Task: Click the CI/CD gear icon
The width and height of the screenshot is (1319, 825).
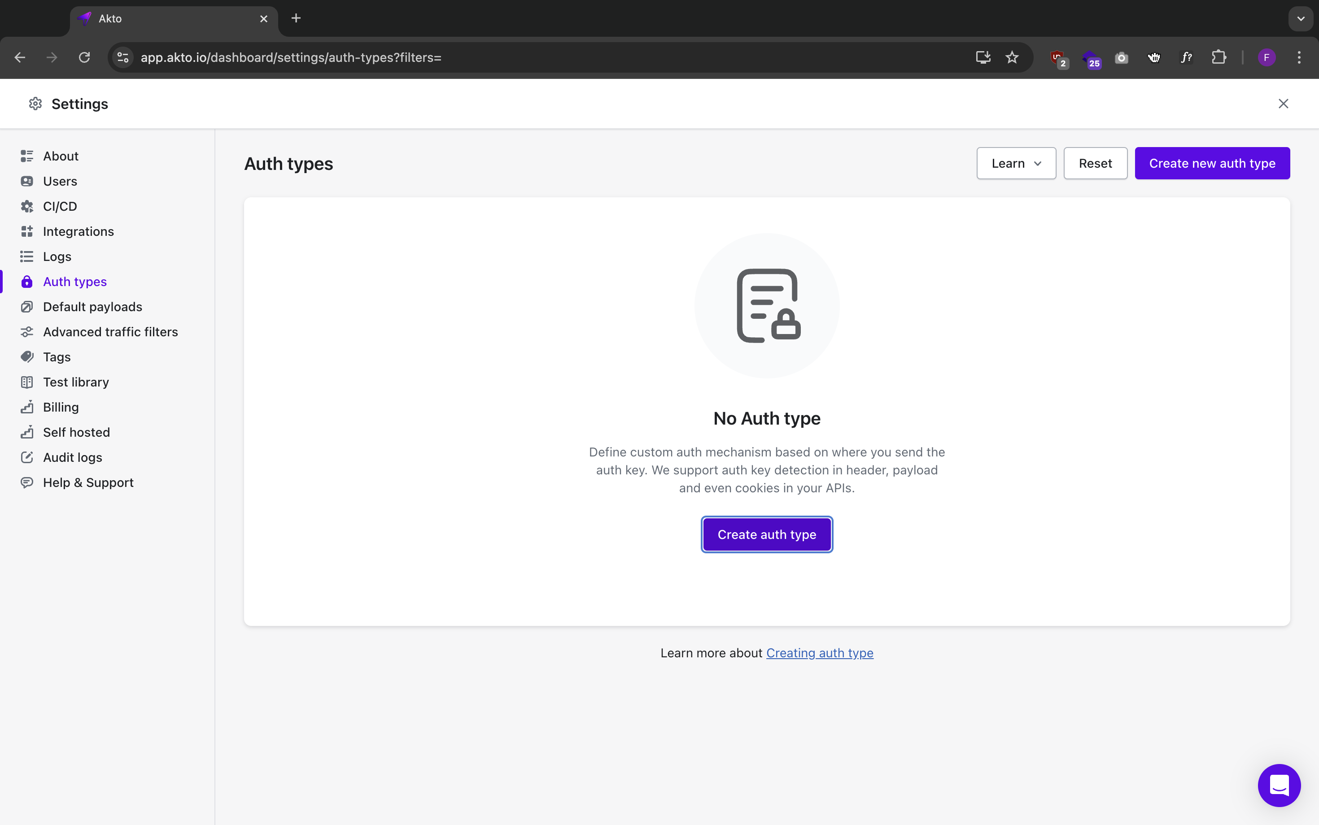Action: [27, 206]
